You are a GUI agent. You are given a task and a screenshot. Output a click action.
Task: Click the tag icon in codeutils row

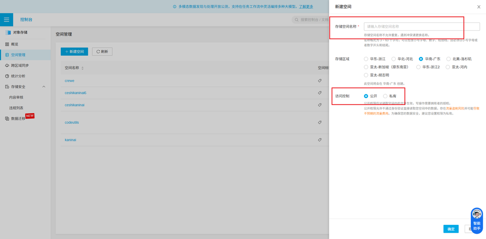319,122
